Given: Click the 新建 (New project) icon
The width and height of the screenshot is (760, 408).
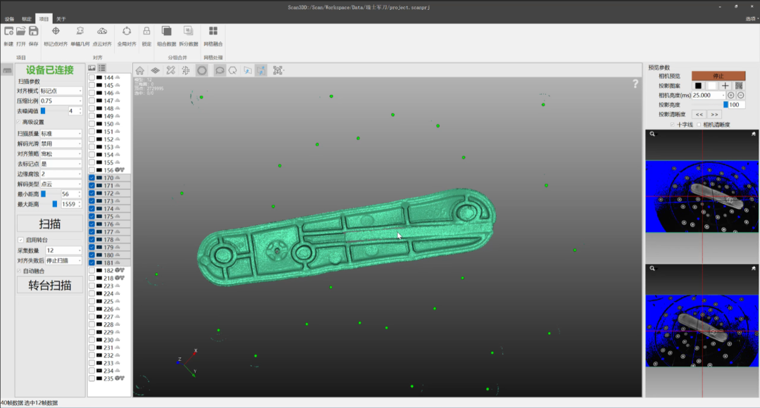Looking at the screenshot, I should pos(8,31).
